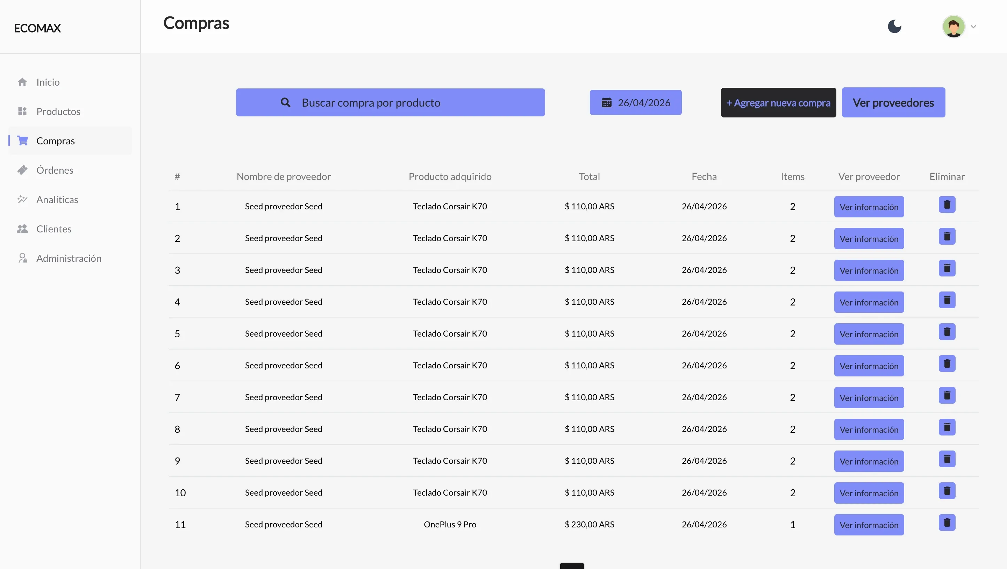Click the OnePlus 9 Pro product cell
The width and height of the screenshot is (1007, 569).
point(450,525)
